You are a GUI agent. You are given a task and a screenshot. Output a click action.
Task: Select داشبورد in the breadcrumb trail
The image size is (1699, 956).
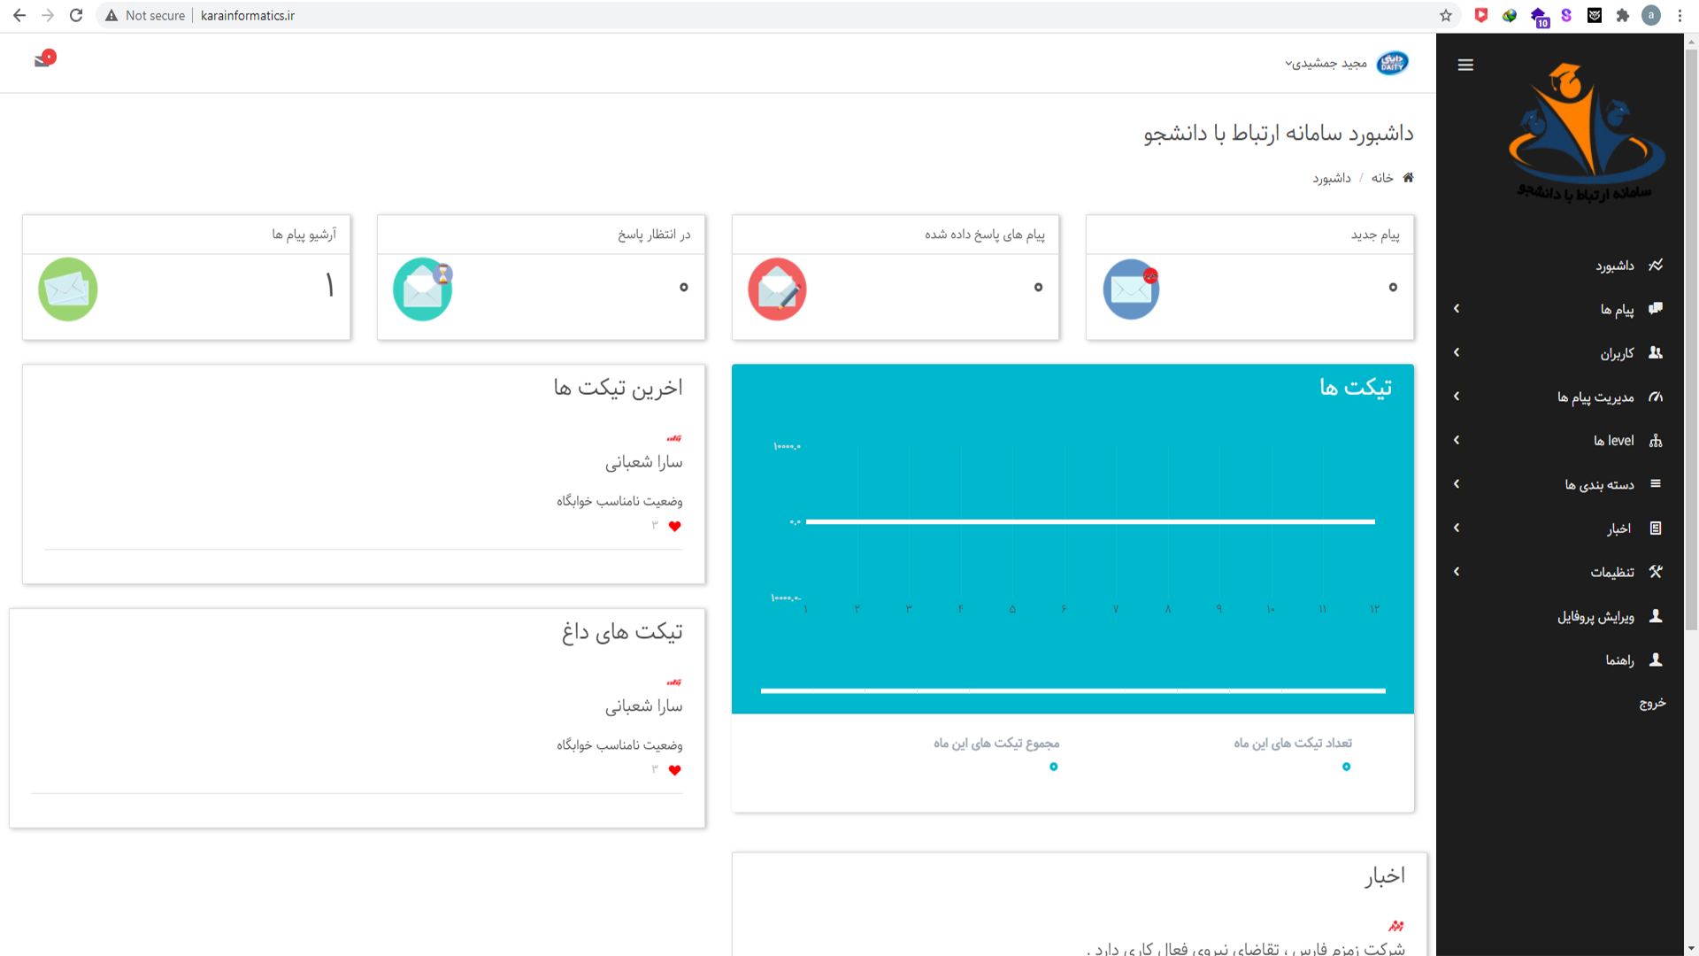pos(1331,177)
